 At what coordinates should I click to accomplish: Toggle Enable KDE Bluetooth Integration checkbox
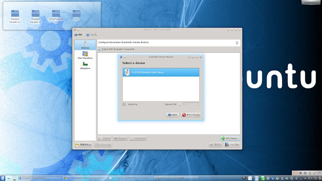(x=99, y=49)
